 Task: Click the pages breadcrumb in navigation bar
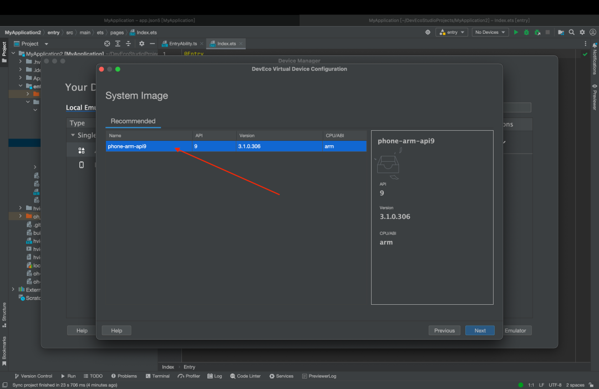click(117, 33)
